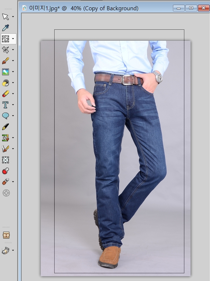The image size is (210, 281).
Task: Expand the Selection tool flyout arrow
Action: (x=13, y=39)
